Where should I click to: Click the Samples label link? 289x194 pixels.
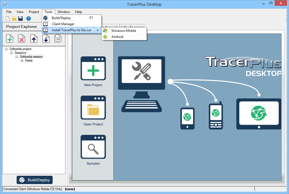pyautogui.click(x=93, y=164)
